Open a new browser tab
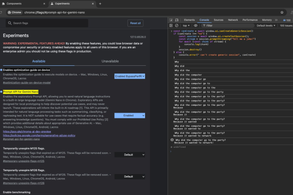Viewport: 293px width, 195px height. tap(100, 3)
